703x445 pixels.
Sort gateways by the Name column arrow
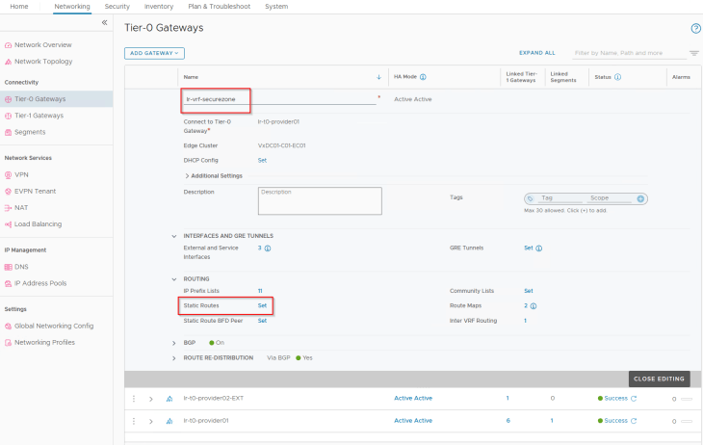[378, 76]
